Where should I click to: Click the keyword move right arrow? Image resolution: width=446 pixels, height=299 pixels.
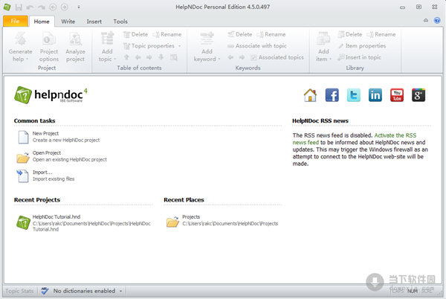[x=242, y=57]
